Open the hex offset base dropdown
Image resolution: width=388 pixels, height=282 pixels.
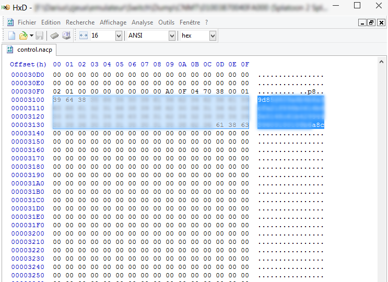coord(213,36)
